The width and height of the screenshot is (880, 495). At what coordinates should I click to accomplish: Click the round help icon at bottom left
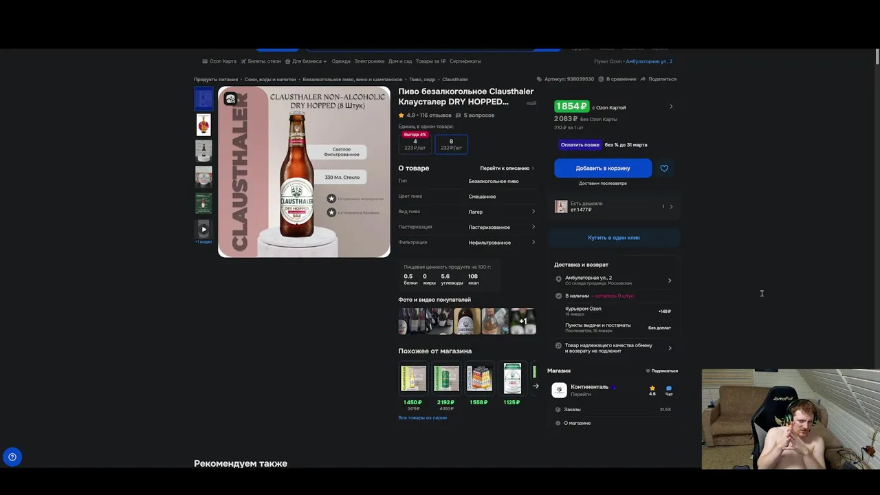click(x=12, y=457)
